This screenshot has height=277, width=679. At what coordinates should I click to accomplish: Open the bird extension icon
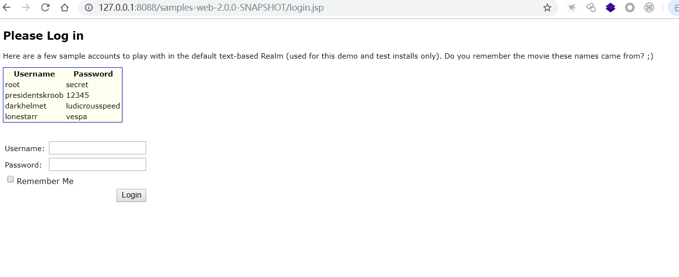coord(572,8)
